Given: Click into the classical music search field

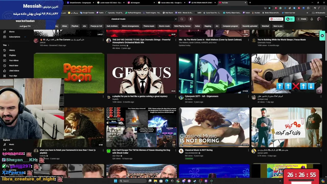Looking at the screenshot, I should (x=142, y=19).
